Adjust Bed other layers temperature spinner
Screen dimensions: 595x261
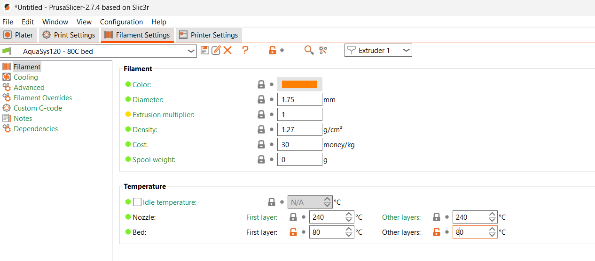[492, 232]
